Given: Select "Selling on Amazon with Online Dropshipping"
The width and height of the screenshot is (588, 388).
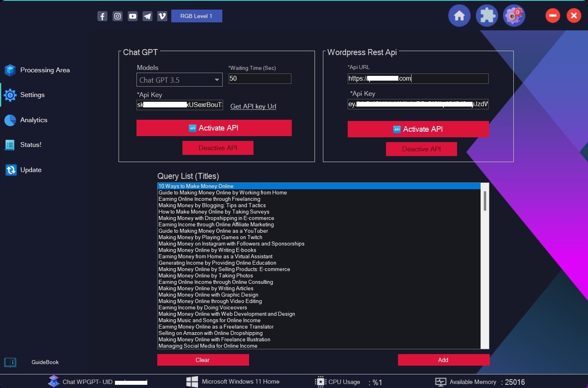Looking at the screenshot, I should [319, 333].
